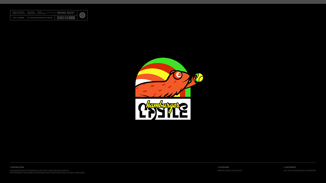Image resolution: width=326 pixels, height=183 pixels.
Task: Click 'ALL RIGHTS RESERVED BY ©RENKE' in header box
Action: (40, 18)
